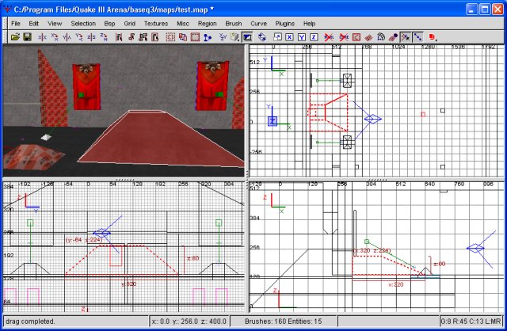Click the Change Views XYZ icon
Image resolution: width=507 pixels, height=331 pixels.
(223, 37)
